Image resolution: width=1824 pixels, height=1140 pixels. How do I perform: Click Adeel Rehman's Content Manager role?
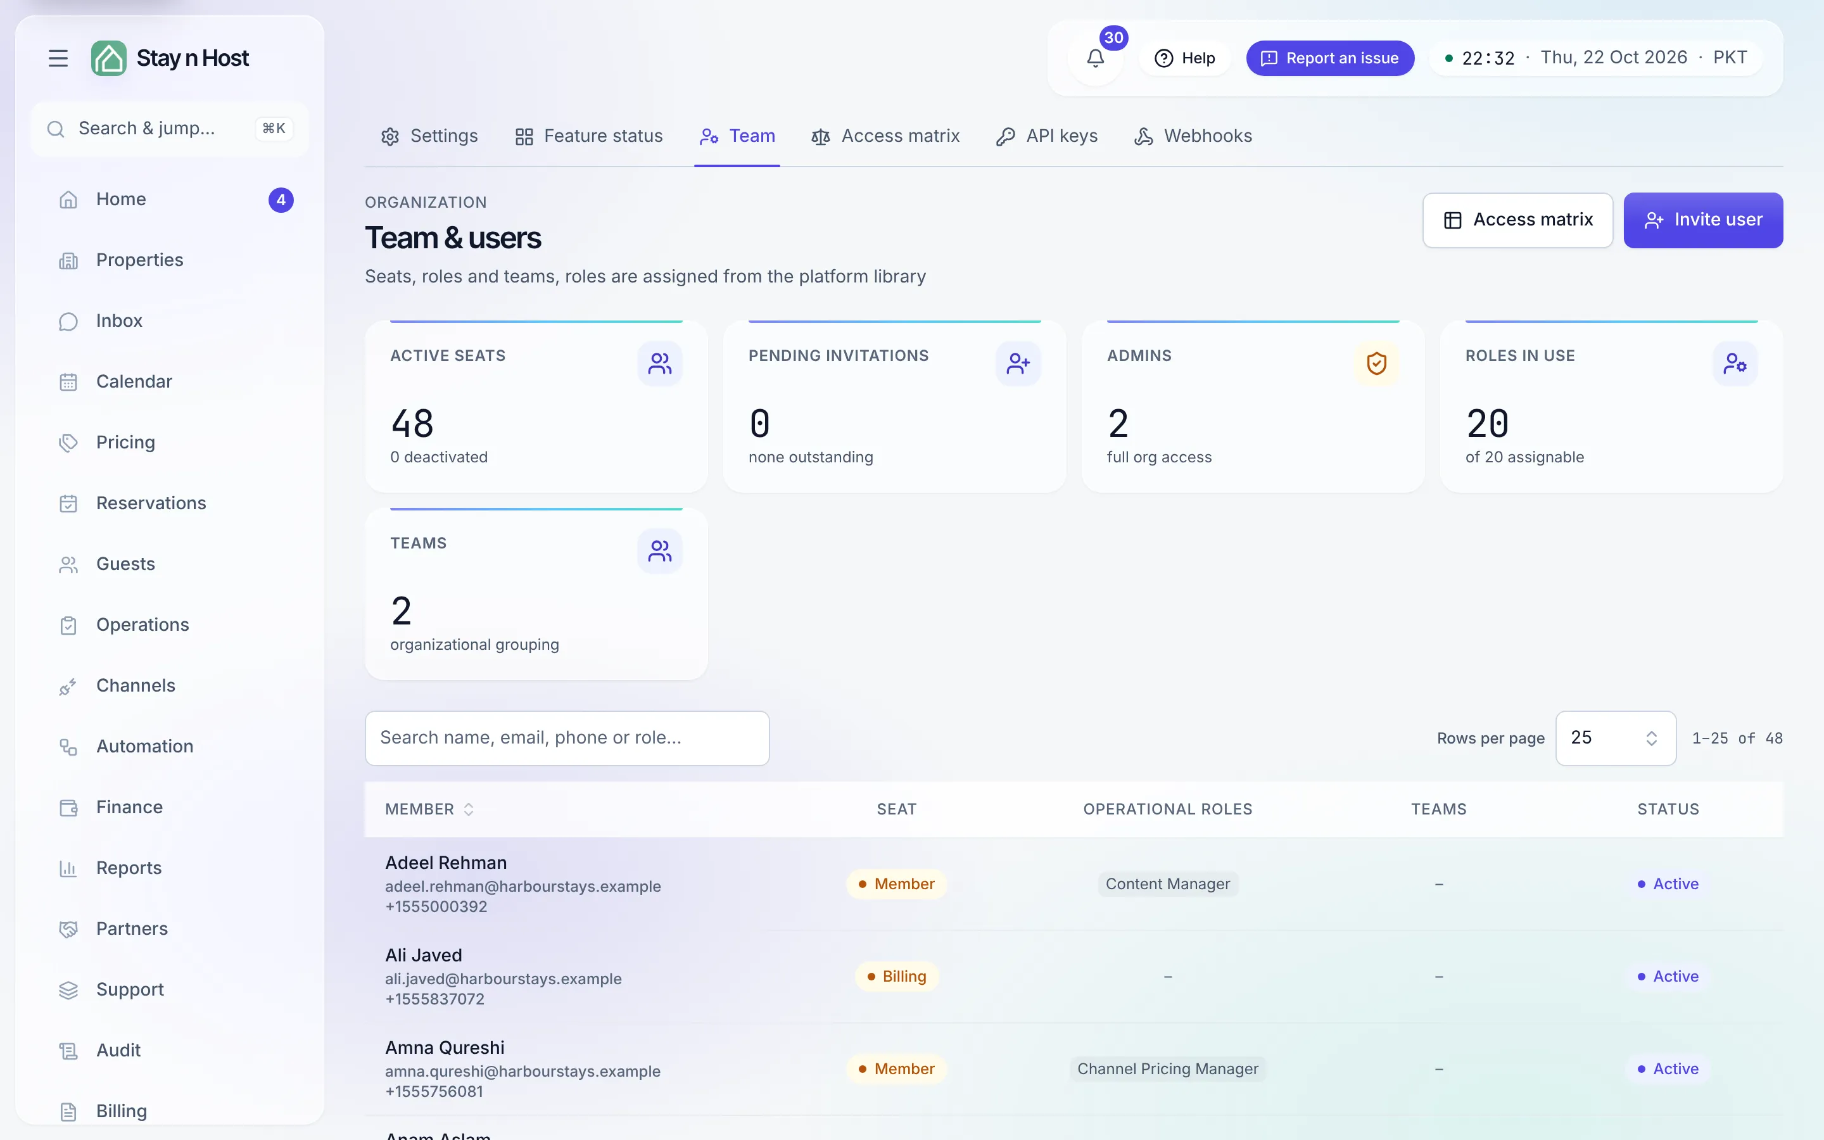pyautogui.click(x=1167, y=883)
